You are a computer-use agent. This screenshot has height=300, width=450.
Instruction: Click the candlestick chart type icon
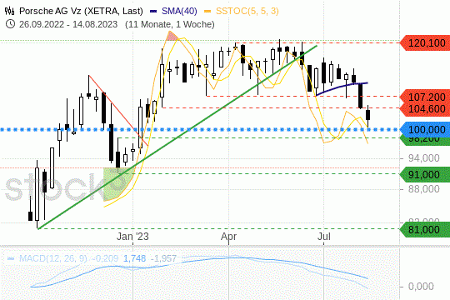point(10,11)
